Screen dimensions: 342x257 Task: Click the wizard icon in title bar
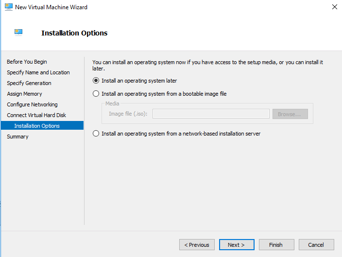pyautogui.click(x=9, y=7)
